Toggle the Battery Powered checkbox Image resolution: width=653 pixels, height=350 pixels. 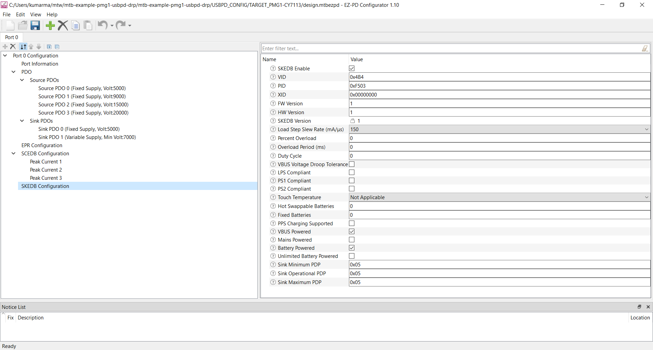[x=352, y=248]
